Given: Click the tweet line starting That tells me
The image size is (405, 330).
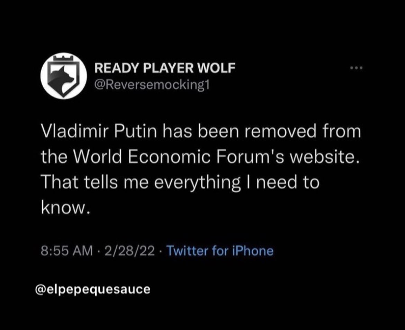Looking at the screenshot, I should [x=180, y=183].
